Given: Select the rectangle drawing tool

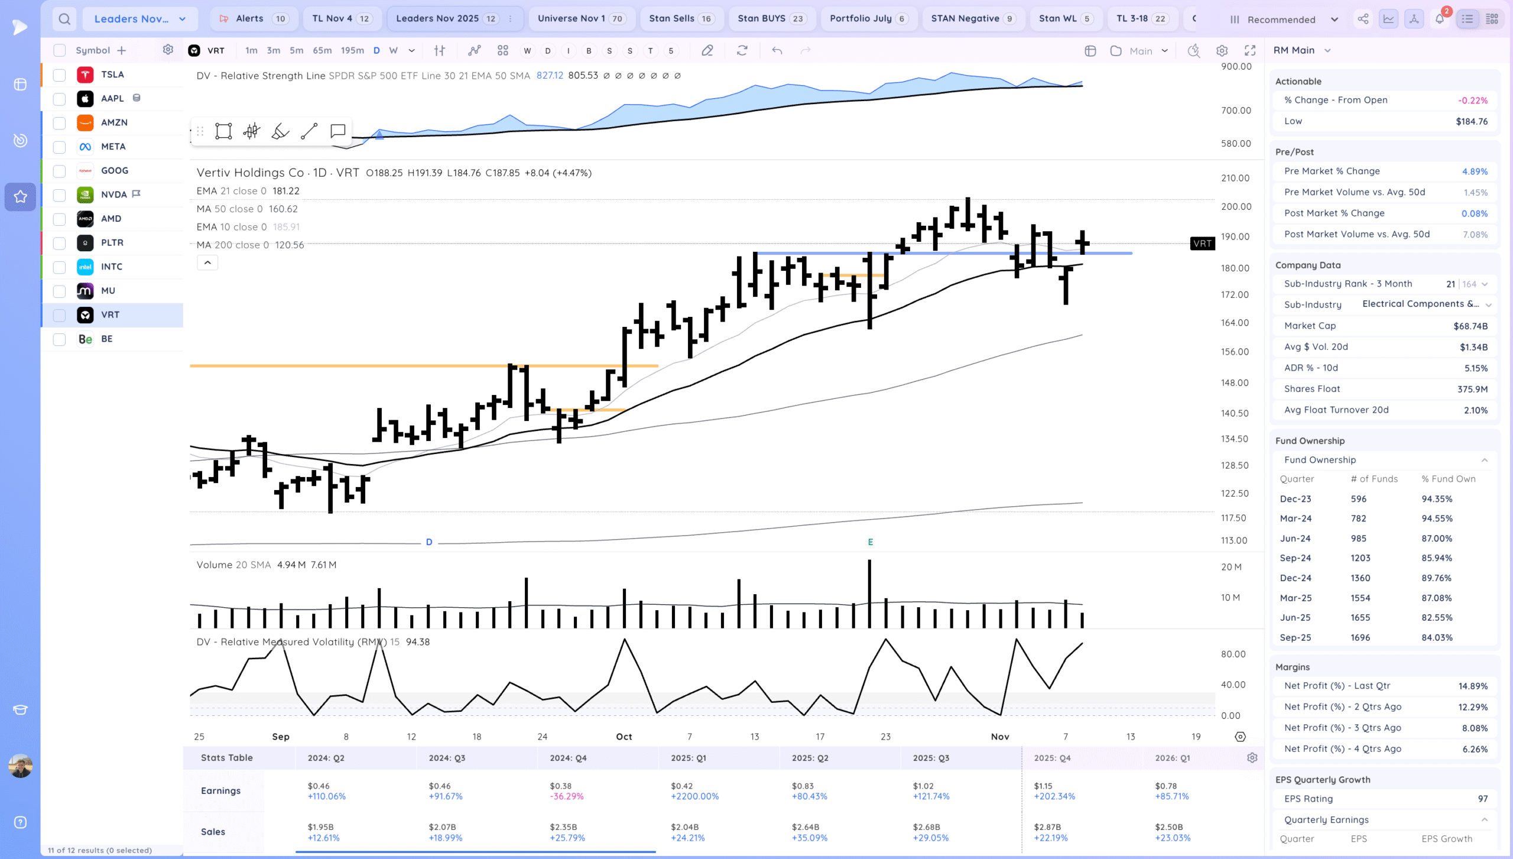Looking at the screenshot, I should [x=223, y=131].
